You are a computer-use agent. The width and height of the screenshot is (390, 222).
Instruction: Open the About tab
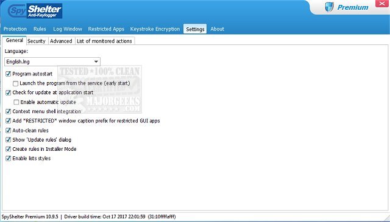tap(217, 29)
